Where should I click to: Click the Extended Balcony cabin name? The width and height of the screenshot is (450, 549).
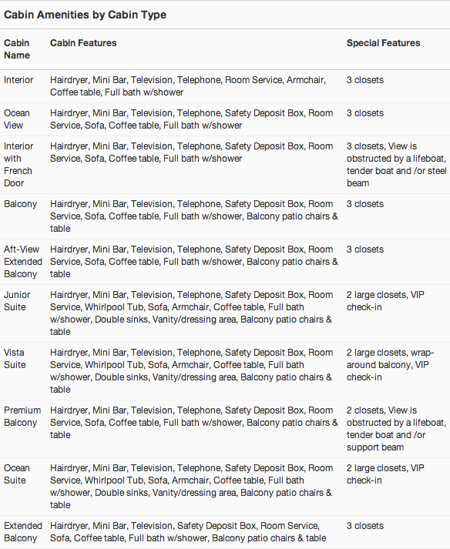pyautogui.click(x=23, y=532)
